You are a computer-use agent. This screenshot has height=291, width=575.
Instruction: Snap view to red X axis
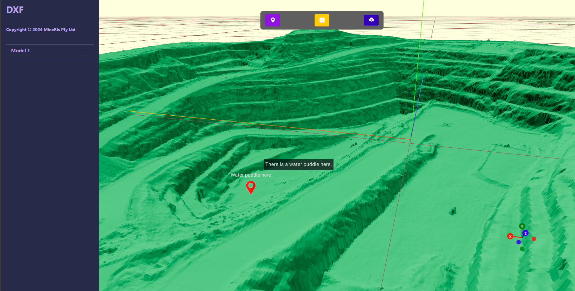tap(510, 236)
